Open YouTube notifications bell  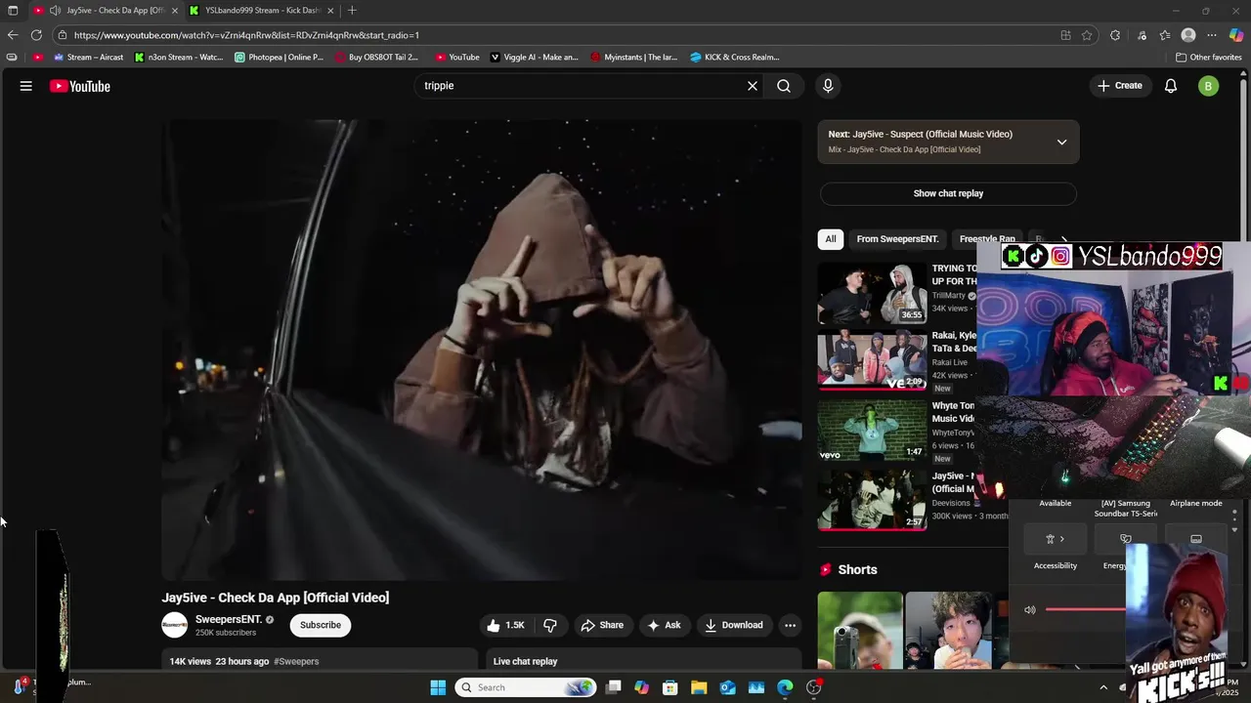point(1171,86)
